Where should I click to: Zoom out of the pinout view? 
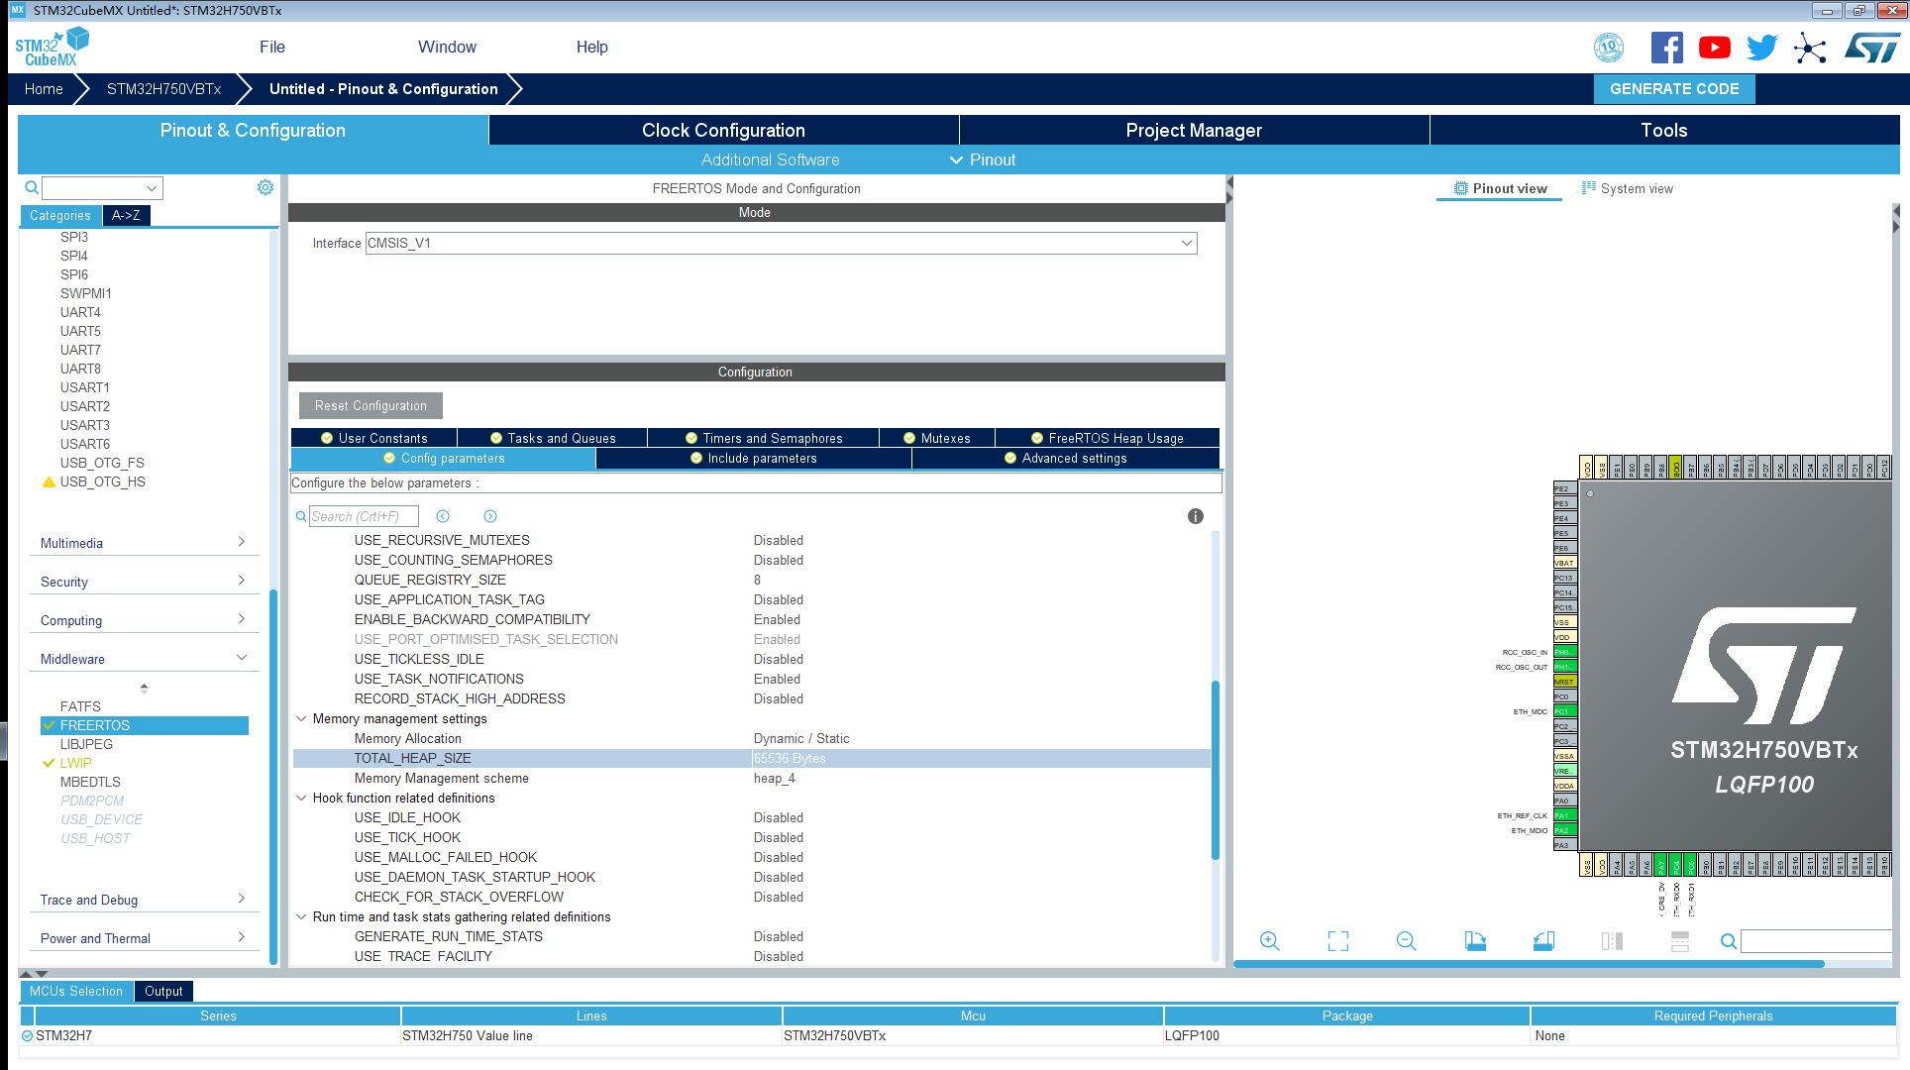pyautogui.click(x=1406, y=941)
